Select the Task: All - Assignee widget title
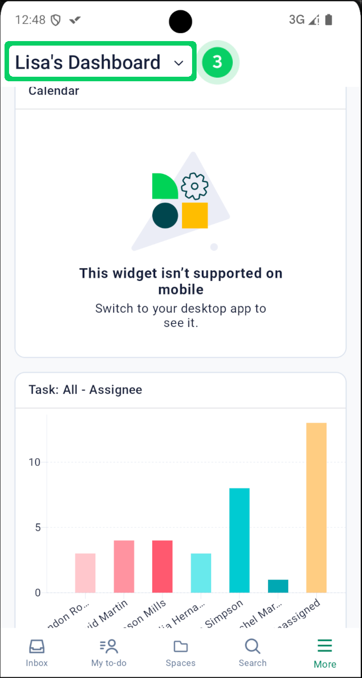 [x=85, y=389]
